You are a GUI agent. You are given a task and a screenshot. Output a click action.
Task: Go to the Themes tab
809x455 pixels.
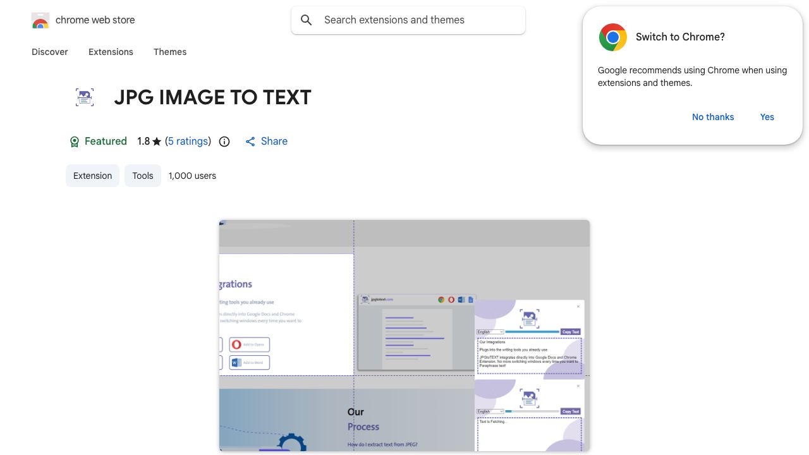170,52
